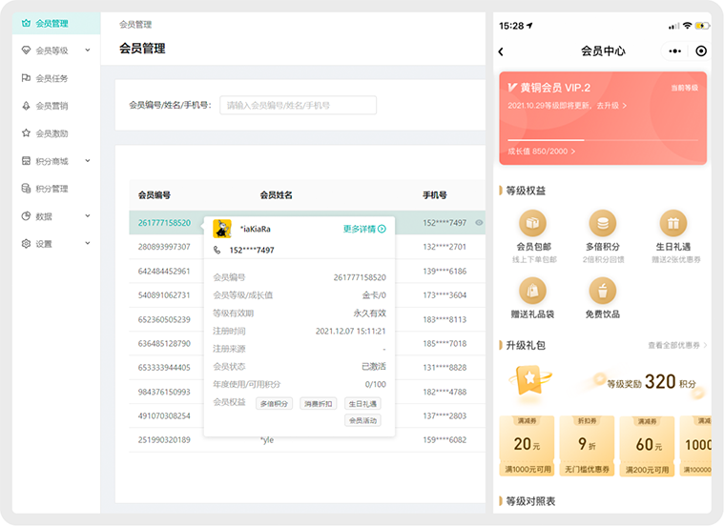Image resolution: width=724 pixels, height=526 pixels.
Task: Tap 成长值 850/2000 link
Action: click(x=542, y=152)
